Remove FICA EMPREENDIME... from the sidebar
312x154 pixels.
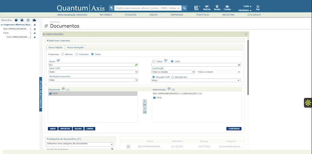point(35,37)
